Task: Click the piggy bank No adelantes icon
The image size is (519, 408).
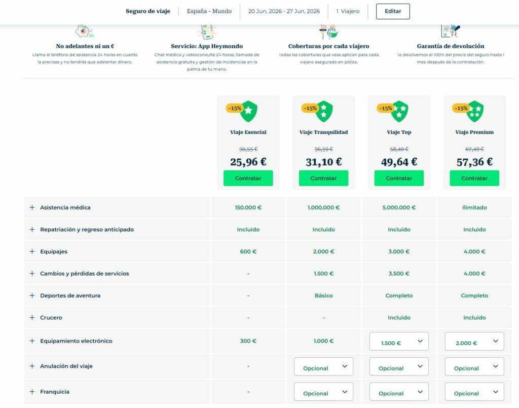Action: click(x=85, y=31)
